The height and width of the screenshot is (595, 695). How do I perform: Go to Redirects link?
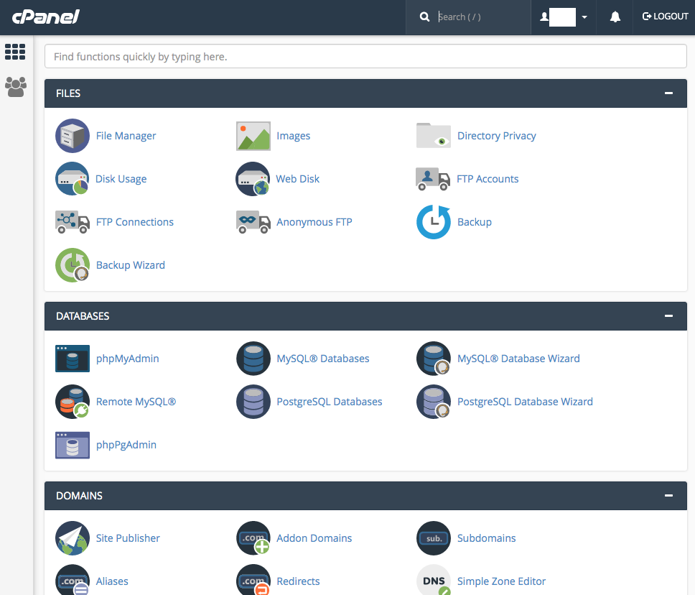[298, 581]
